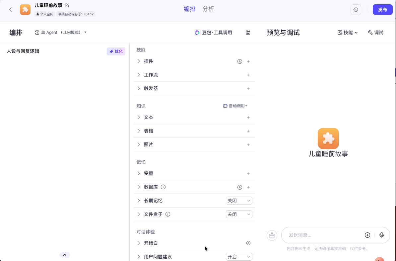Click the 优化 optimize button

116,51
